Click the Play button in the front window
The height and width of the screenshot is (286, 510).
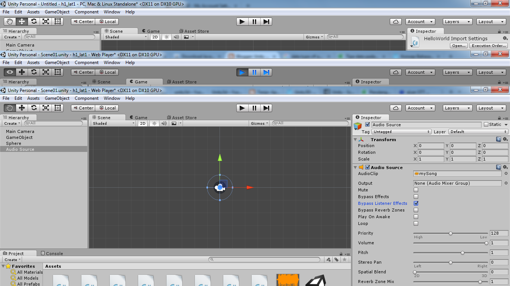[x=242, y=108]
